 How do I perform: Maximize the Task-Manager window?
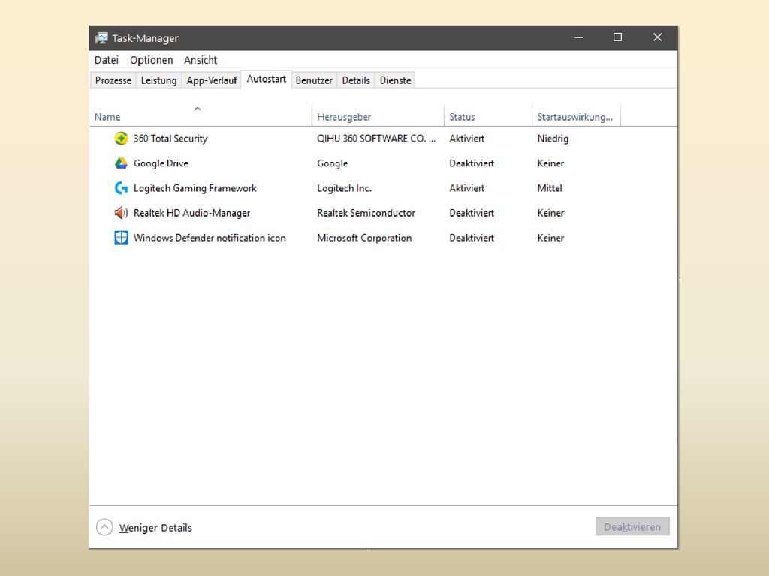(617, 37)
